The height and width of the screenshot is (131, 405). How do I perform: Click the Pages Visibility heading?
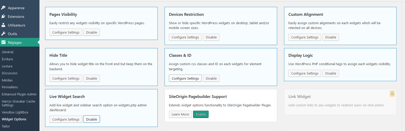coord(63,14)
